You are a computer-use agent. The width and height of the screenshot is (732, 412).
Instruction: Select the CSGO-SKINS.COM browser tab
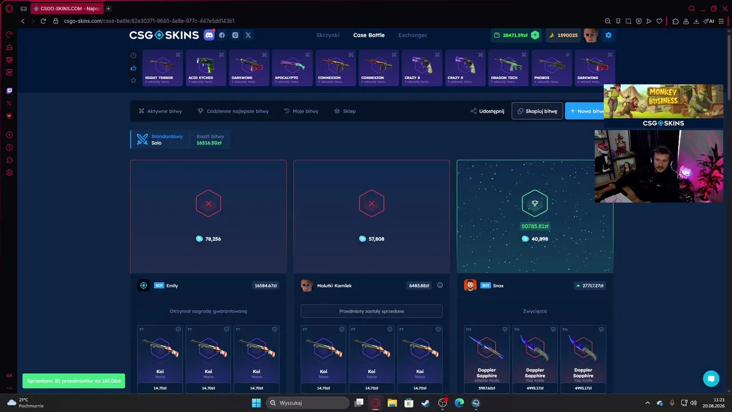[x=67, y=9]
